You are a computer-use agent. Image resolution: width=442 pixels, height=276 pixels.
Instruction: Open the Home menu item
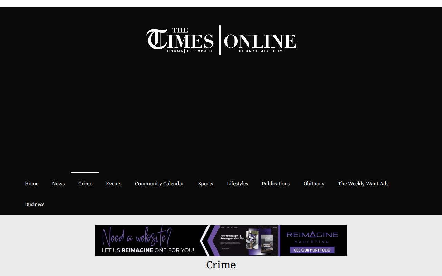click(31, 184)
